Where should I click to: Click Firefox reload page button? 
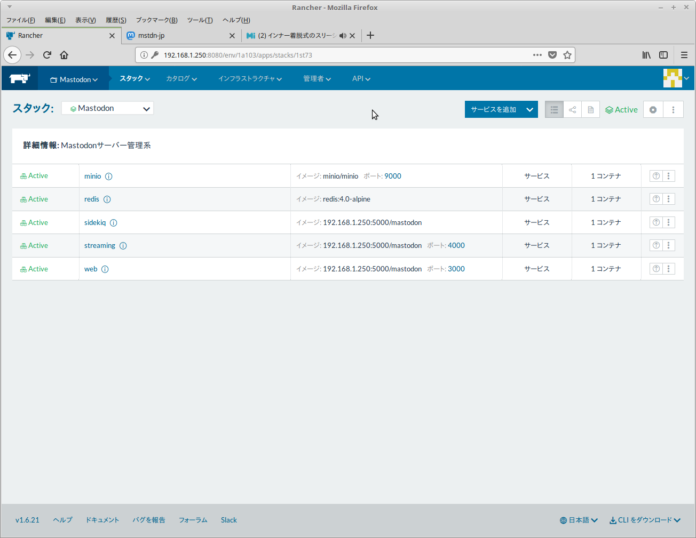click(47, 55)
